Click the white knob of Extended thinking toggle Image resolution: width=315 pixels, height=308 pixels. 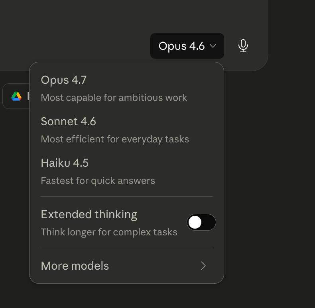195,223
